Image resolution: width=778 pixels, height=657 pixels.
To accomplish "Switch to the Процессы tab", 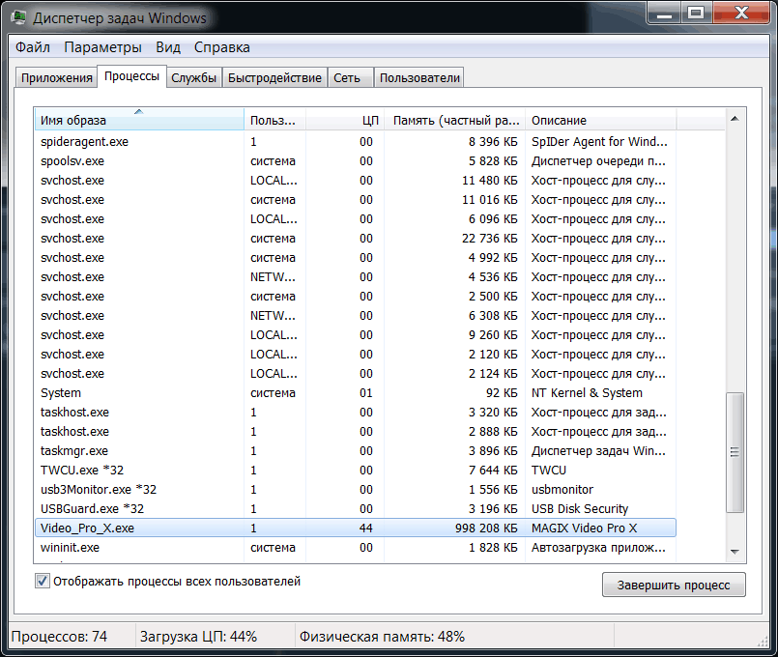I will 131,76.
